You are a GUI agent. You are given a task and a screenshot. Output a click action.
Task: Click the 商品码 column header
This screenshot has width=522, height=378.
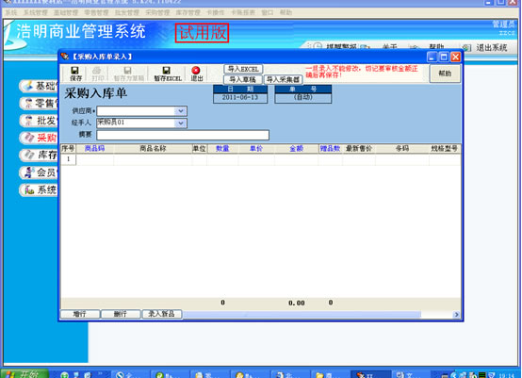[95, 149]
